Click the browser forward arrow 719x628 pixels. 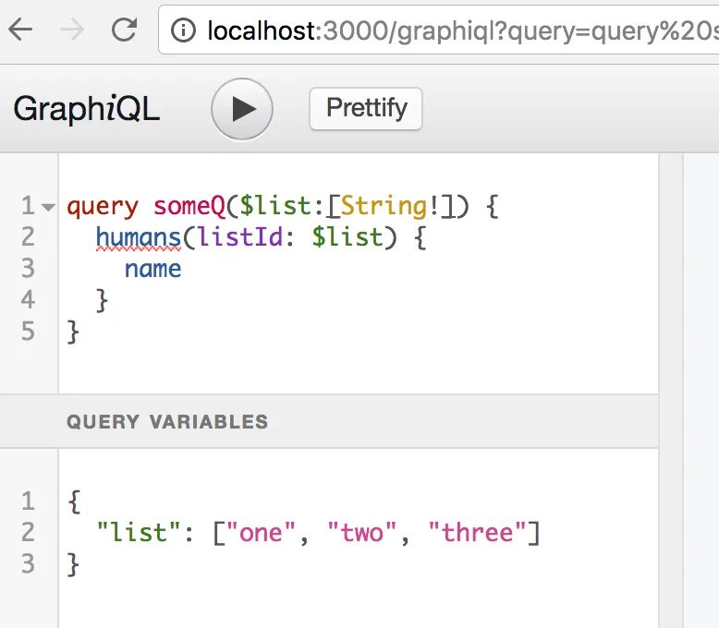72,30
